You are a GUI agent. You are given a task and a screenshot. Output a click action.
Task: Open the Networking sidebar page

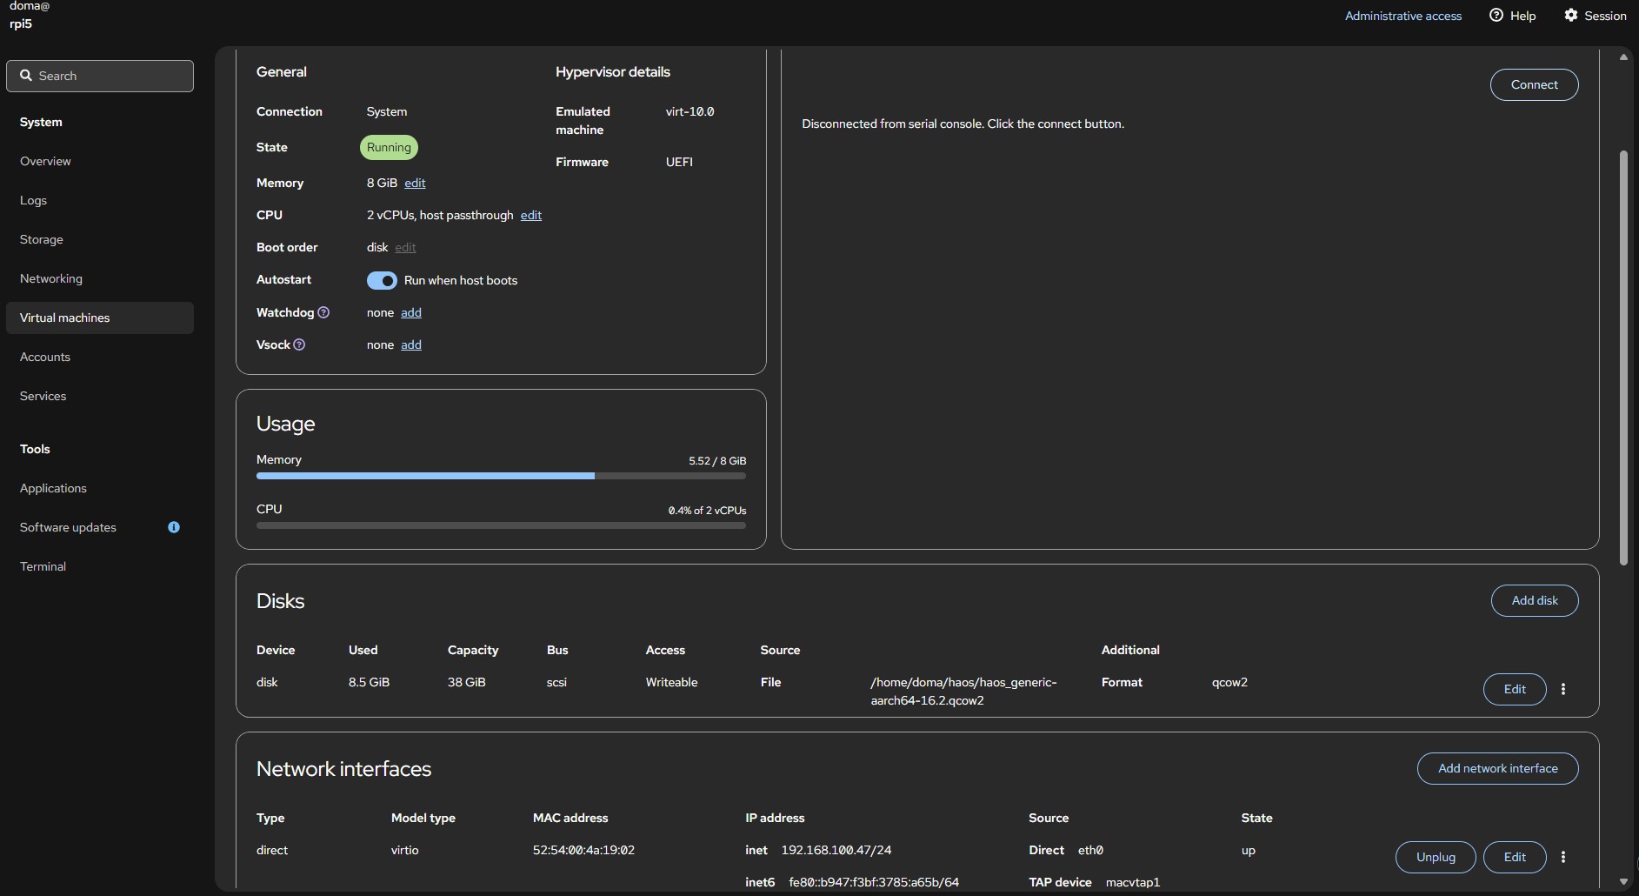[x=51, y=278]
